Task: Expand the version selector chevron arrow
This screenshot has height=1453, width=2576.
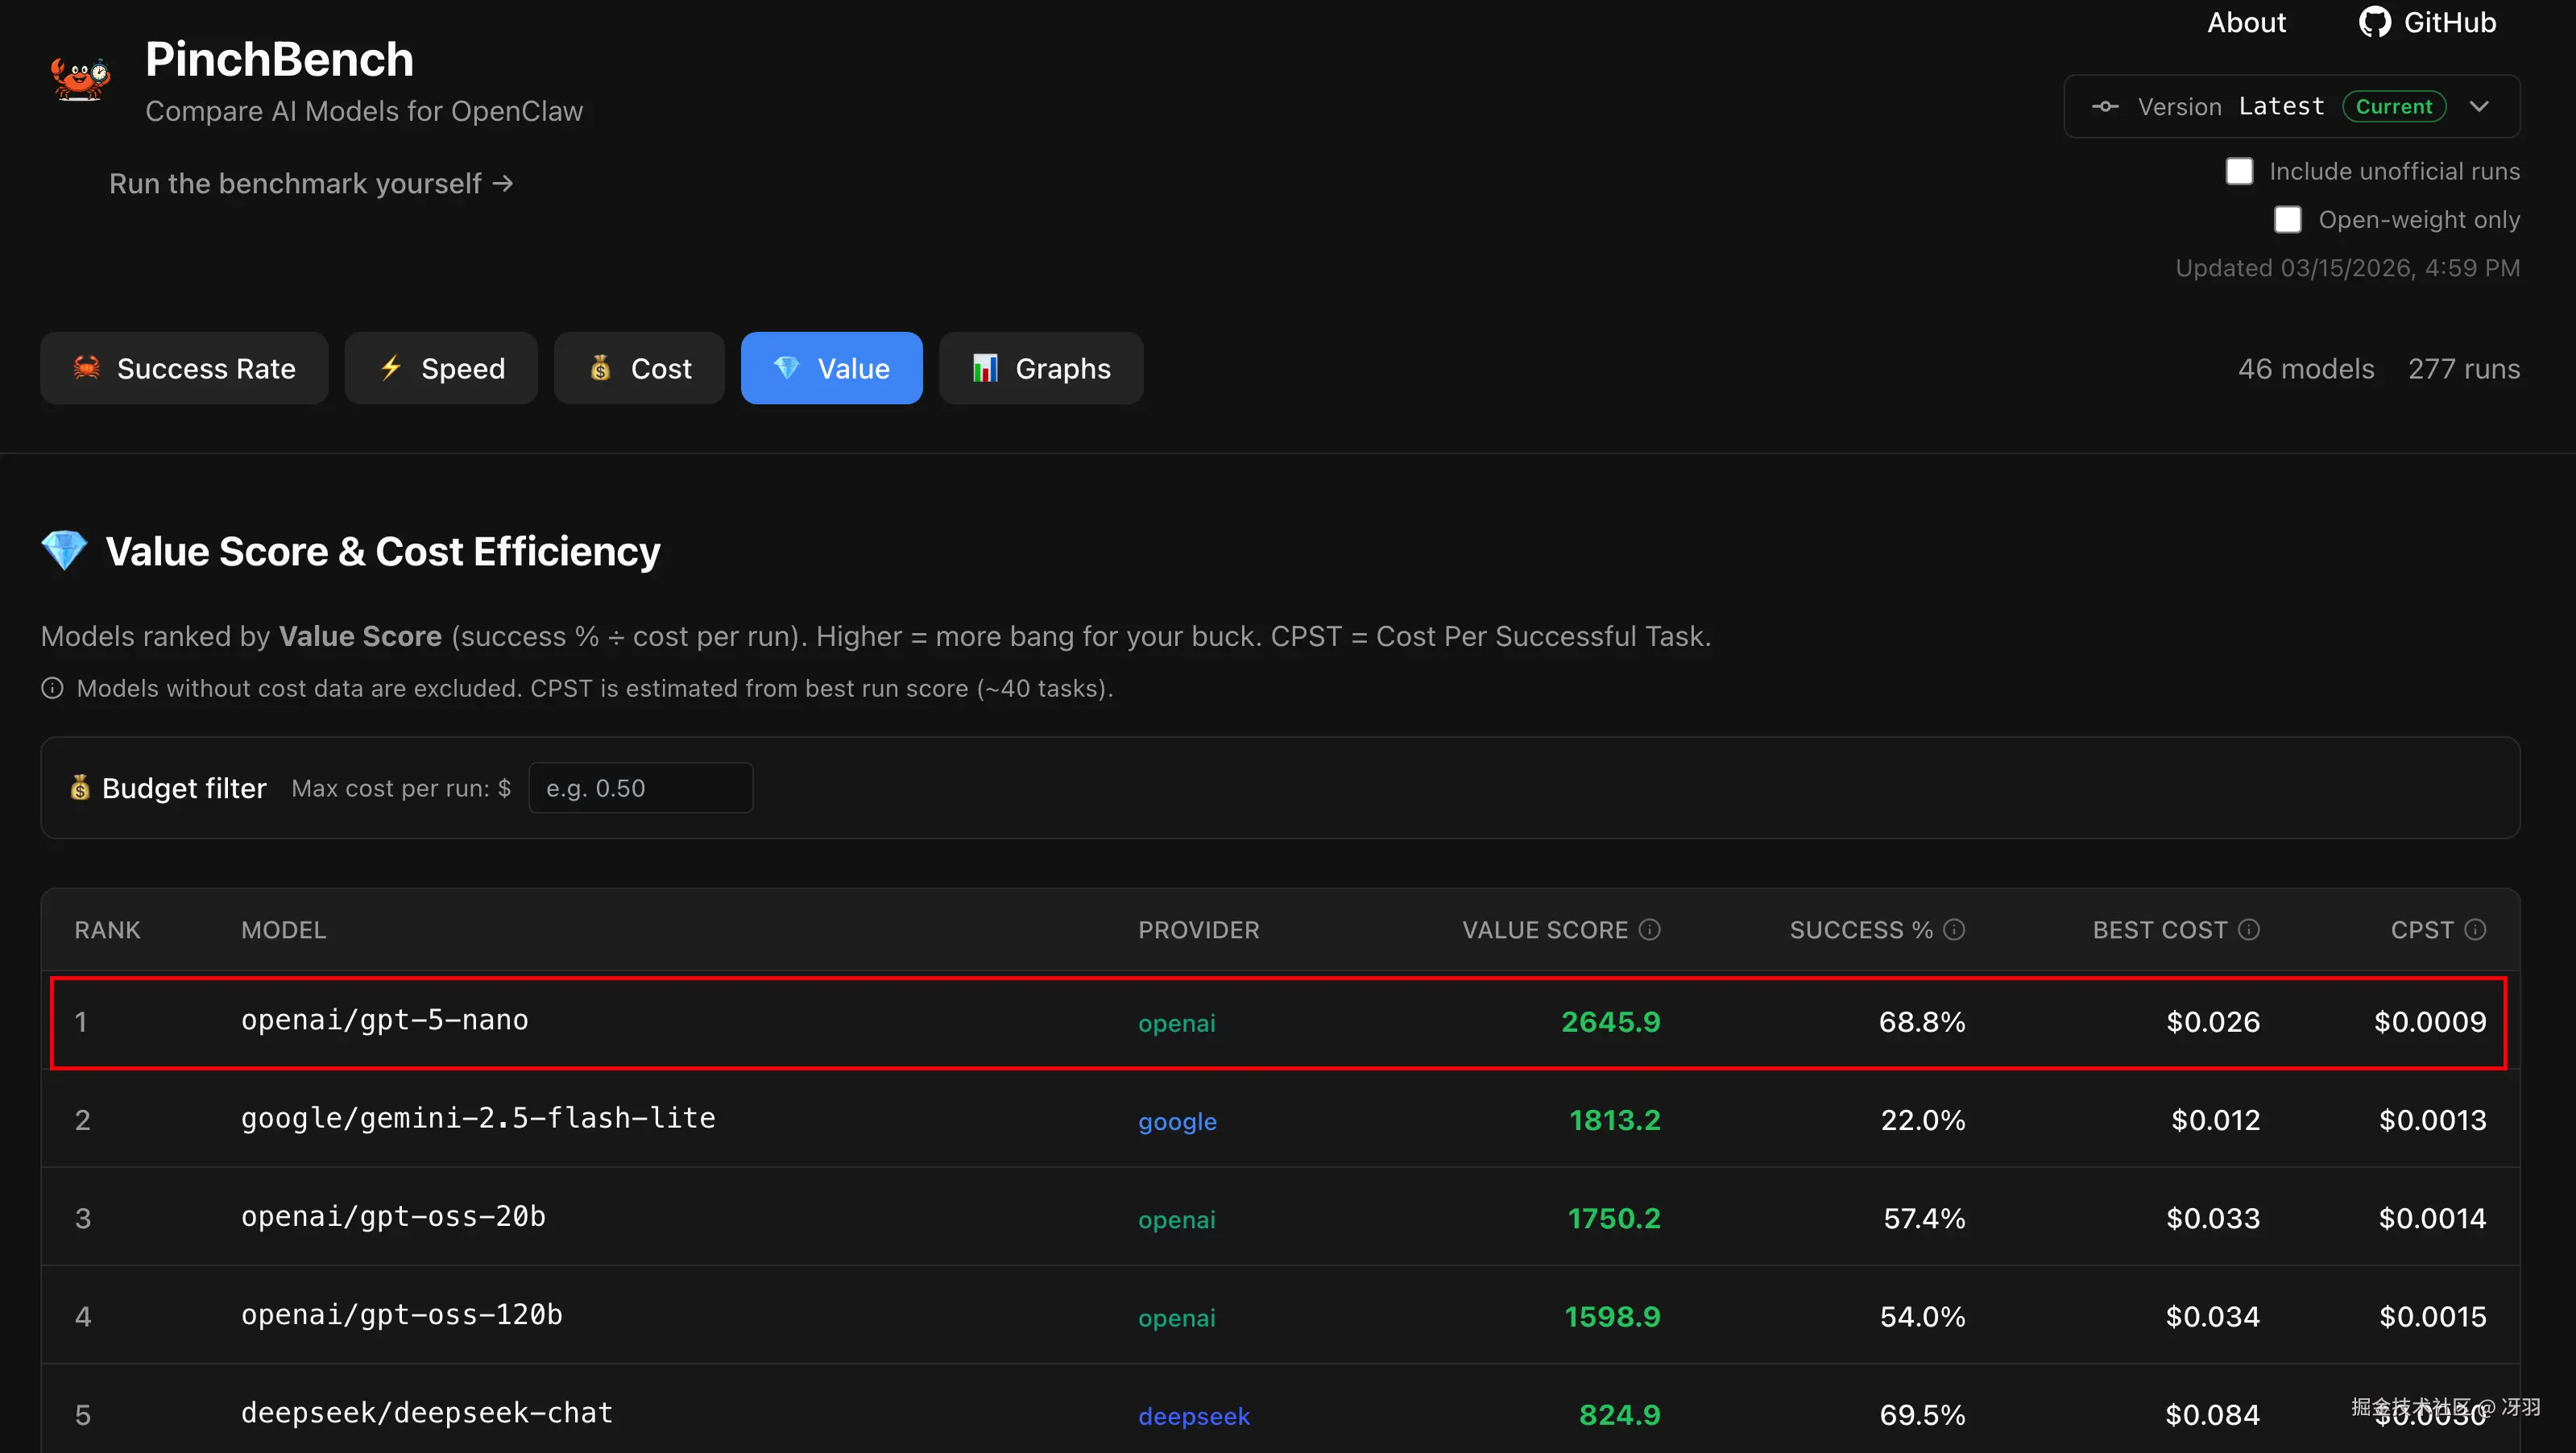Action: coord(2479,106)
